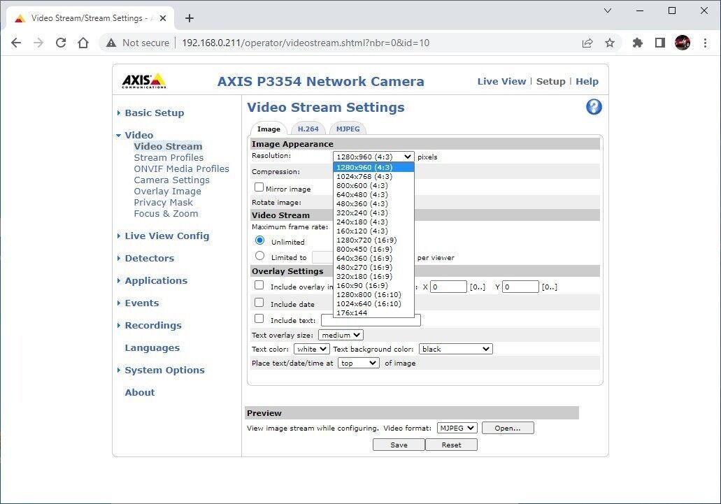The width and height of the screenshot is (721, 504).
Task: Open the Place text/date/time position dropdown
Action: [358, 363]
